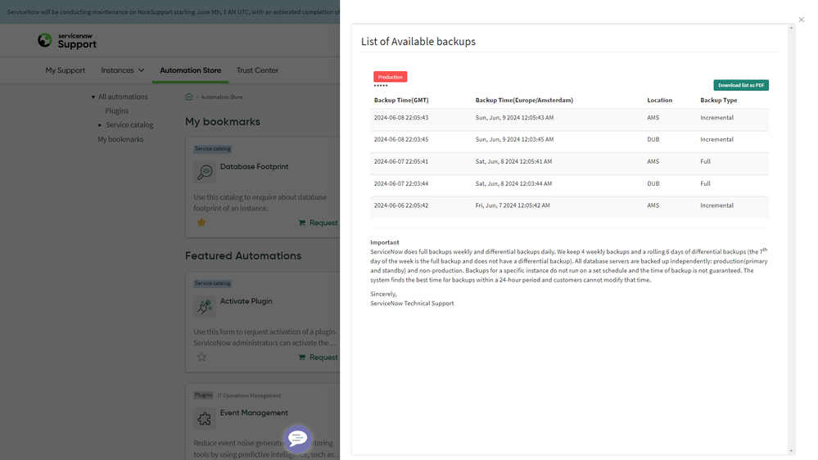Unbookmark Database Footprint via gold star
This screenshot has width=818, height=460.
201,223
